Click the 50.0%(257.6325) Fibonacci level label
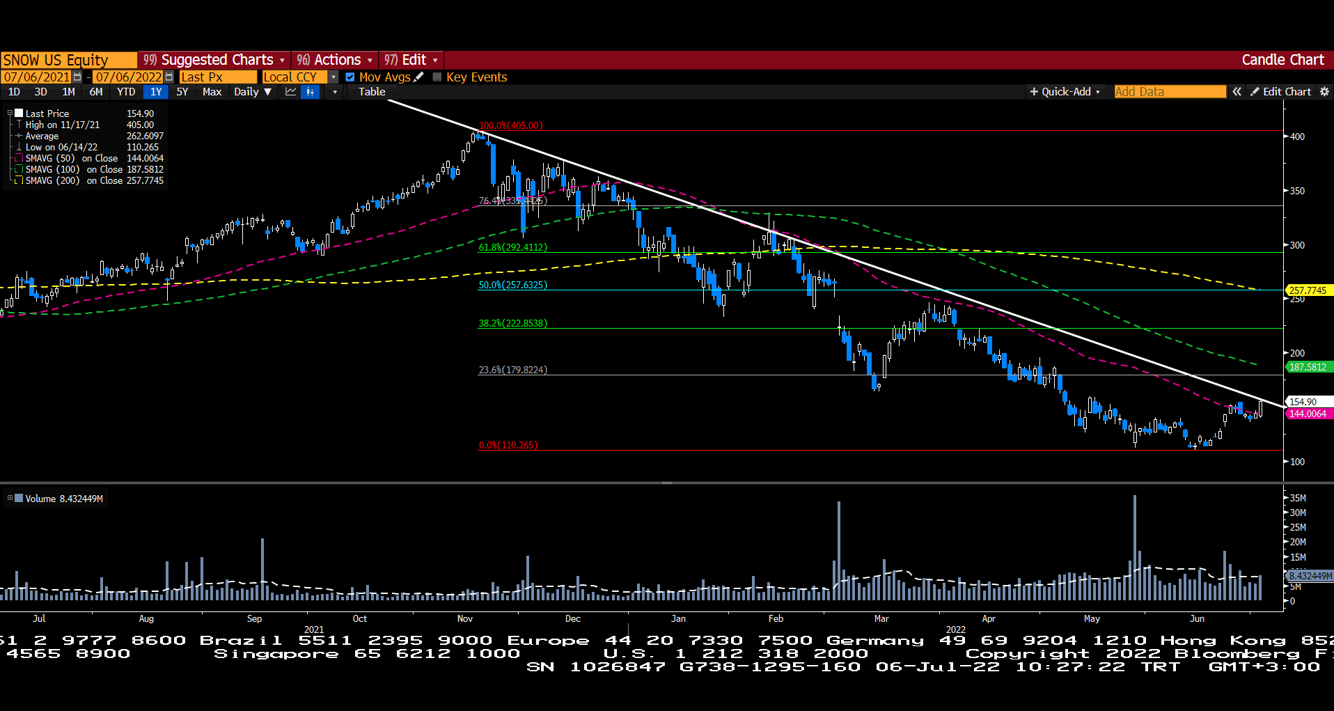The height and width of the screenshot is (711, 1334). click(x=513, y=285)
